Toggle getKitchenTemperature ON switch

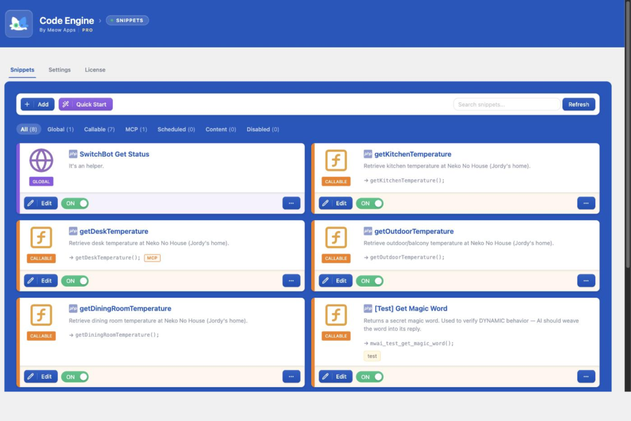click(370, 203)
